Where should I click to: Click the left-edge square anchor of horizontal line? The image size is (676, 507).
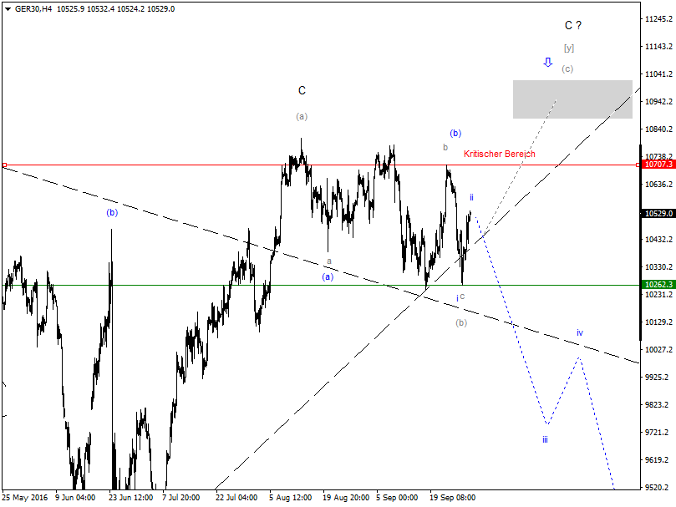[3, 166]
